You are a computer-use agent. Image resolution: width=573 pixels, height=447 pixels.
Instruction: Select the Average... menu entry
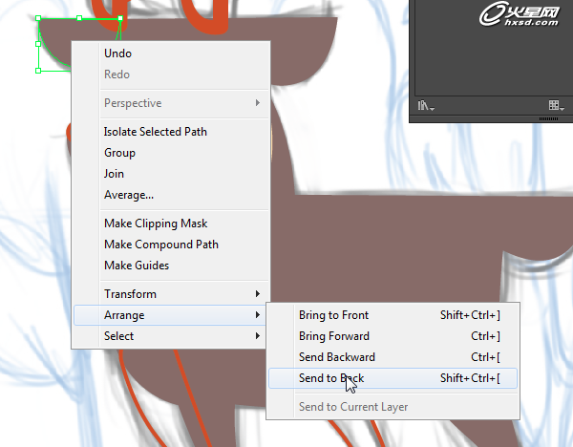[x=171, y=195]
